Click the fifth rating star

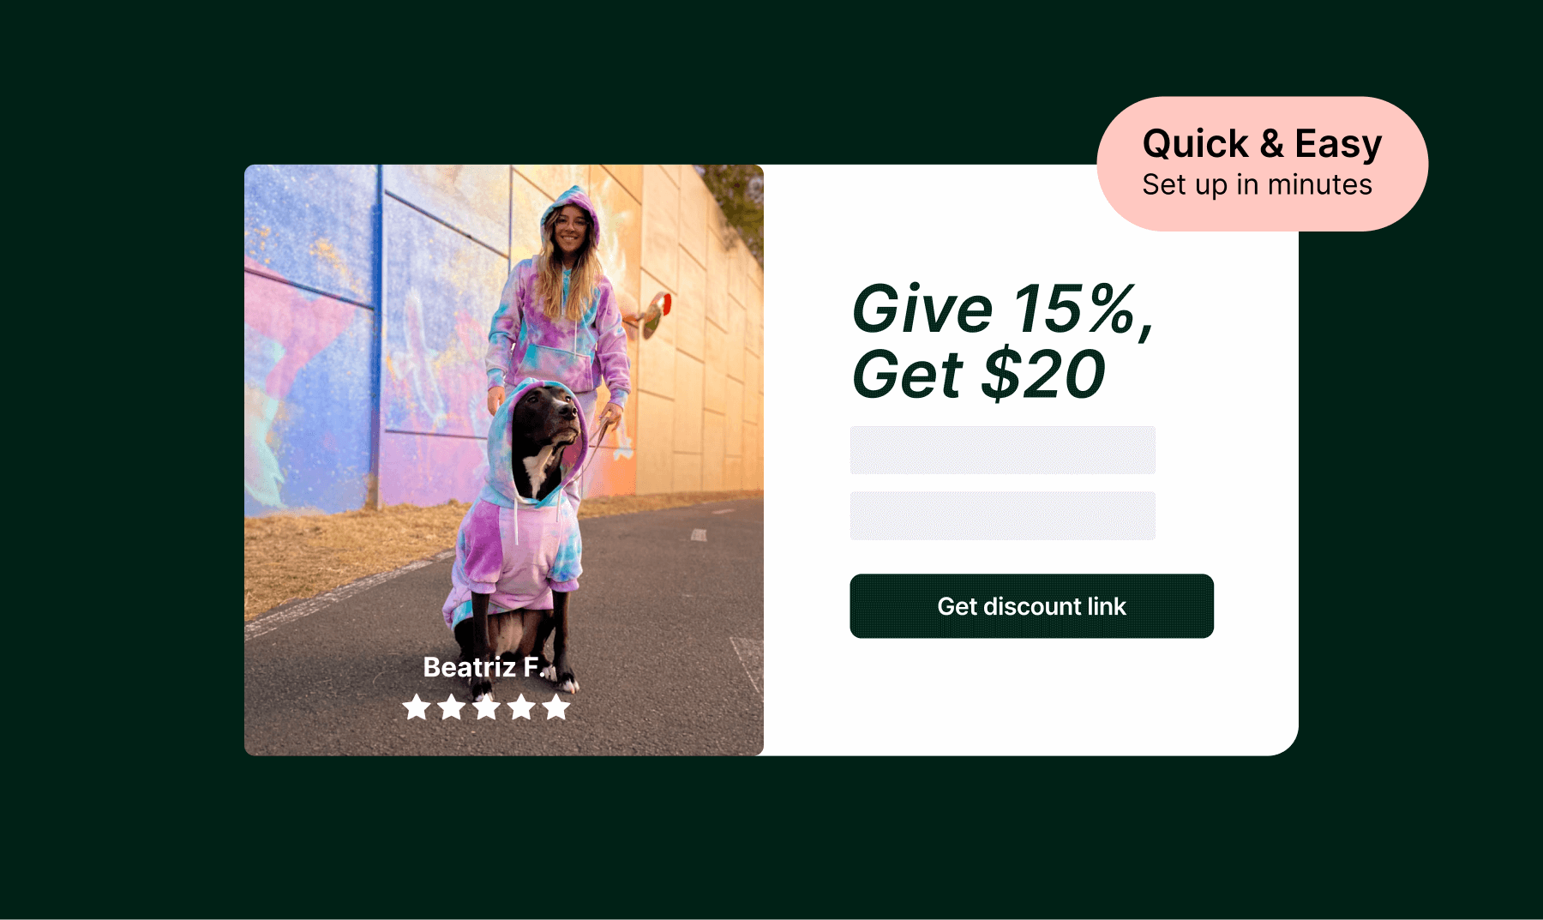pyautogui.click(x=556, y=707)
